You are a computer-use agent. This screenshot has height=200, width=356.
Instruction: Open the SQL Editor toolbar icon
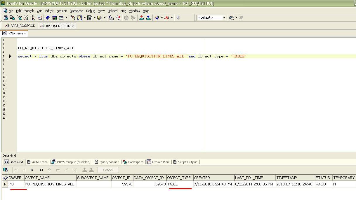(6, 17)
